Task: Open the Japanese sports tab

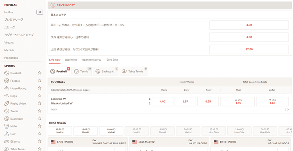Action: [91, 60]
